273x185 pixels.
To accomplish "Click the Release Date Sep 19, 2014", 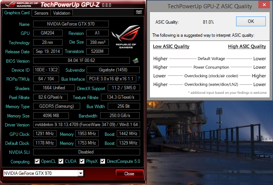I will click(48, 51).
